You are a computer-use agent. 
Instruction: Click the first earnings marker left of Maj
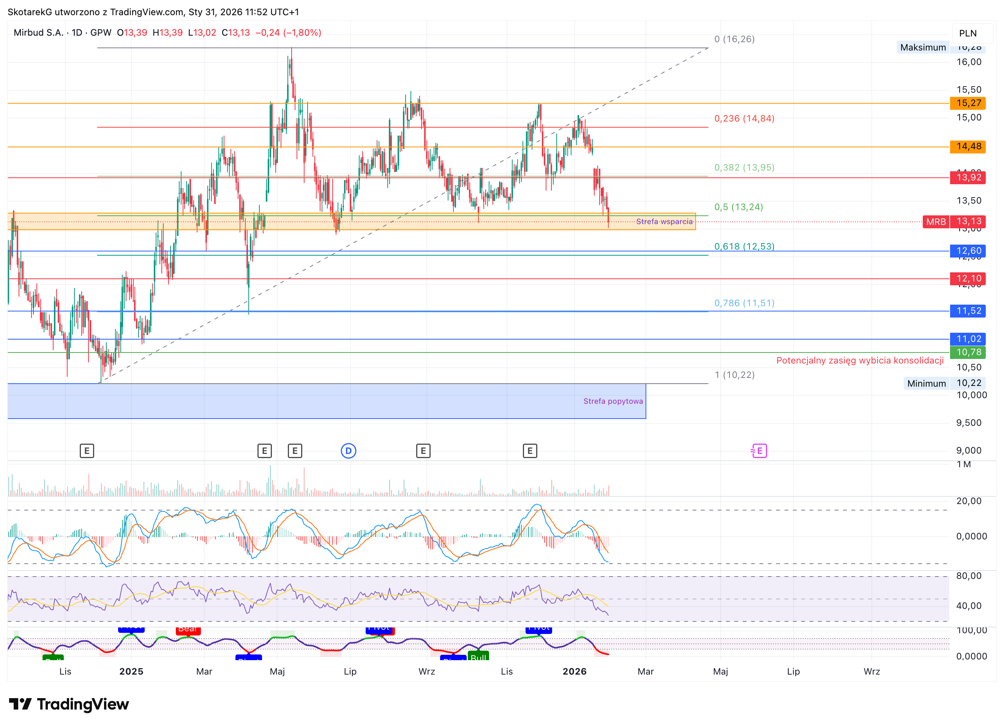264,451
